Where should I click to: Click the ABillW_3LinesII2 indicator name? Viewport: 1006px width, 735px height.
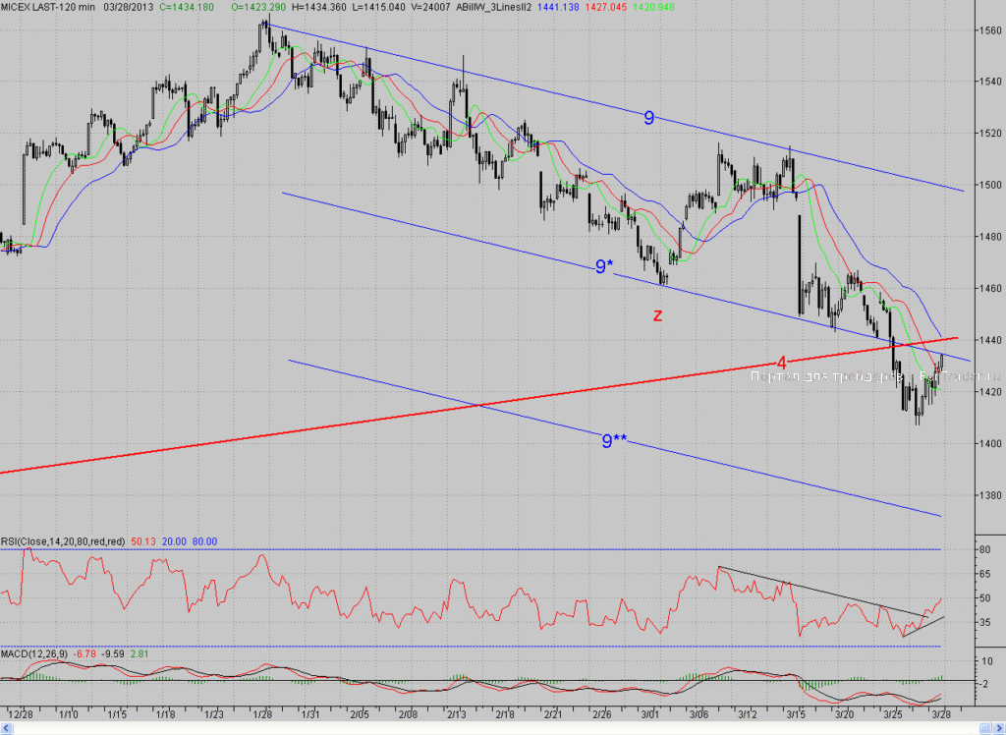pyautogui.click(x=493, y=7)
